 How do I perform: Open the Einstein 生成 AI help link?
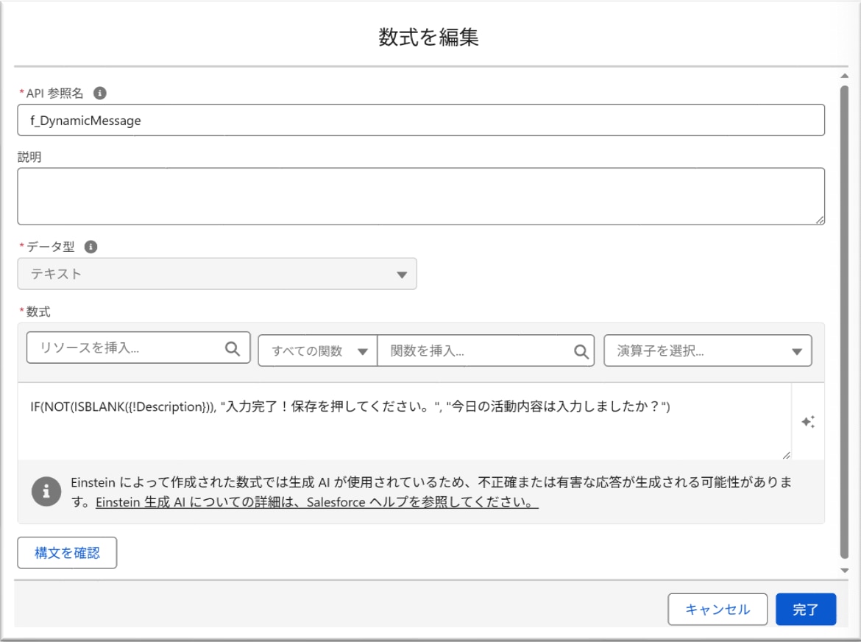click(x=317, y=502)
